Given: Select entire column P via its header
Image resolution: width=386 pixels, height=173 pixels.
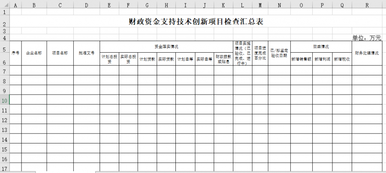Looking at the screenshot, I should pos(322,6).
